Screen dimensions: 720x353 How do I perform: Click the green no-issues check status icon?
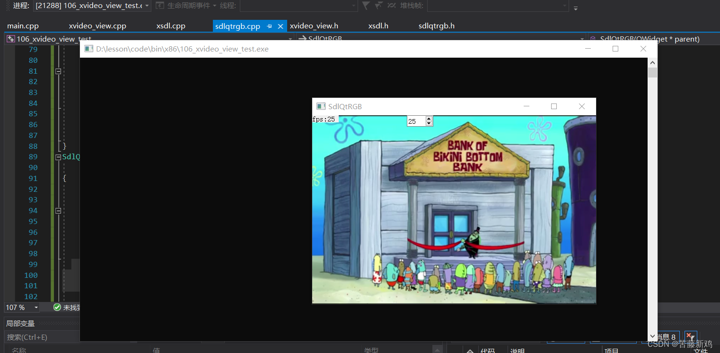click(x=57, y=307)
